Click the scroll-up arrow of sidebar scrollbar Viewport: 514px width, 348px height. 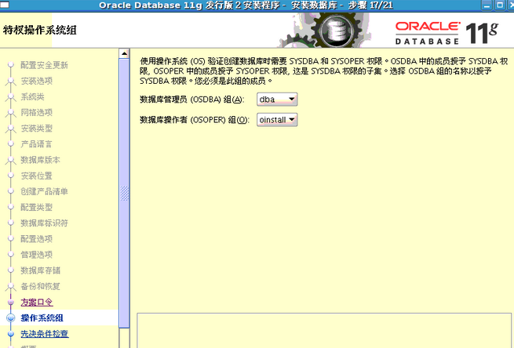click(x=124, y=53)
